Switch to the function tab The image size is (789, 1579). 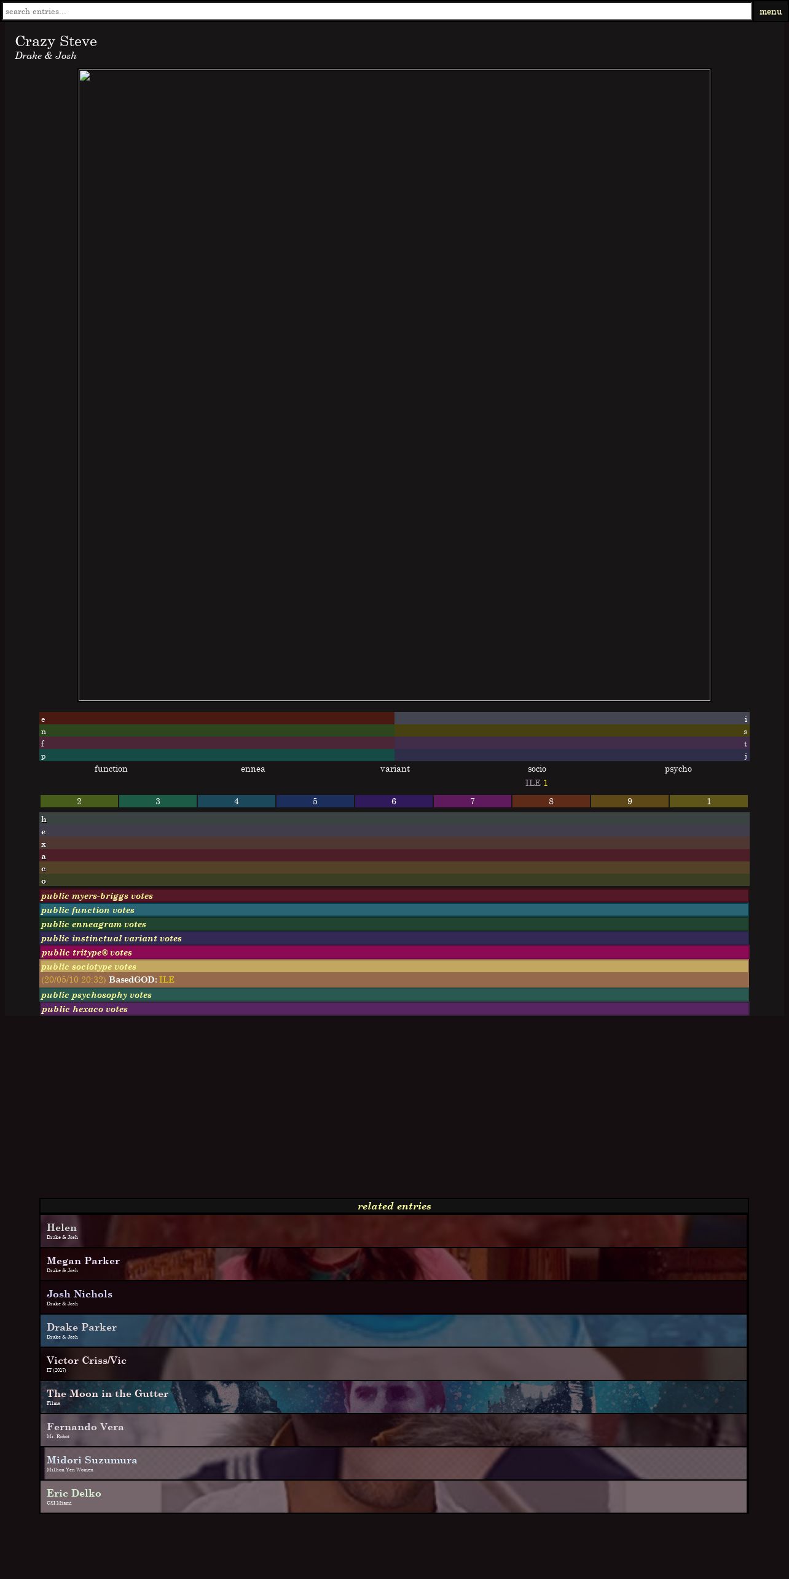(x=111, y=769)
